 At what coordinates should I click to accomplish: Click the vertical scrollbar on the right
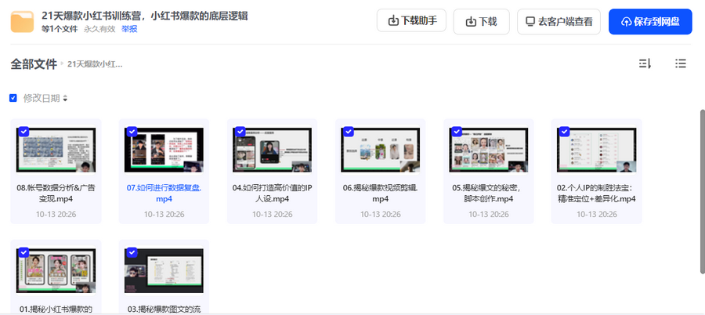pos(703,191)
